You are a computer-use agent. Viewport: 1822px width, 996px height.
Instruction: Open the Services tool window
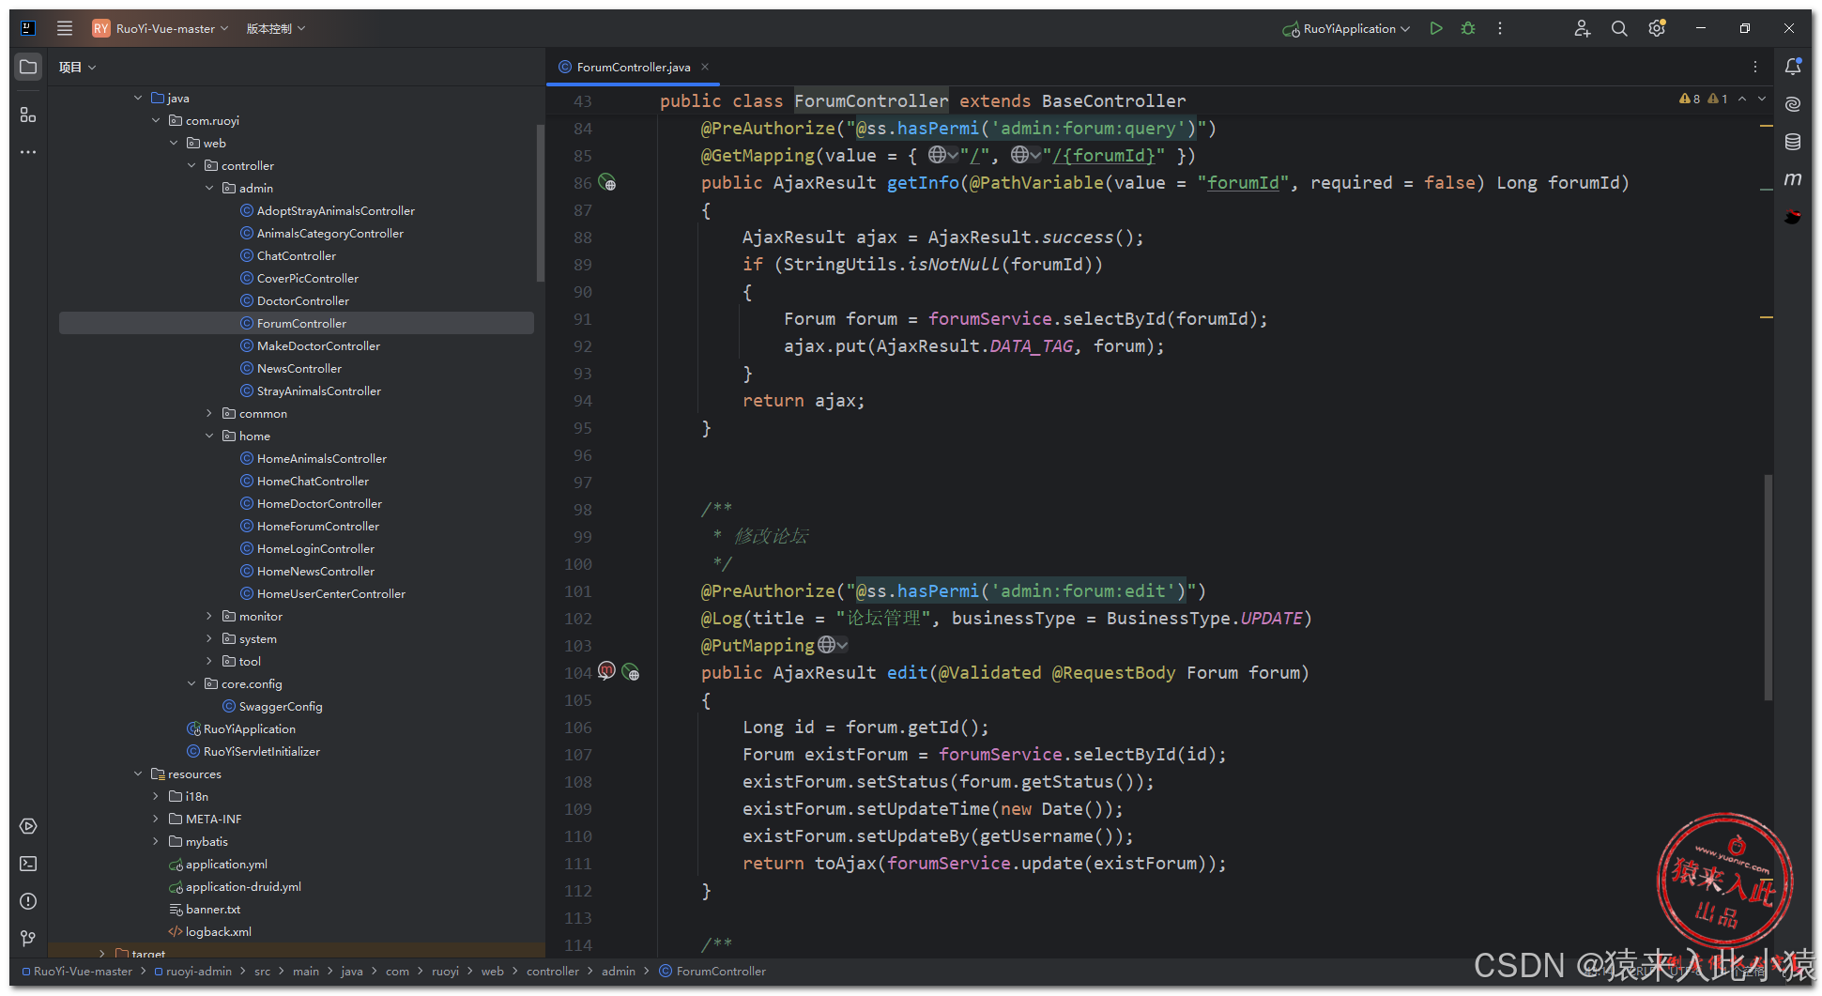[28, 826]
